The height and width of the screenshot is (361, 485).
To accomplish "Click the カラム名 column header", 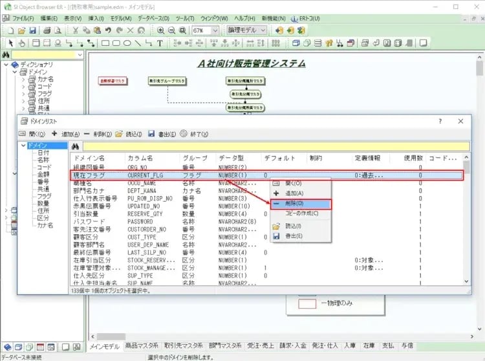I will click(141, 158).
